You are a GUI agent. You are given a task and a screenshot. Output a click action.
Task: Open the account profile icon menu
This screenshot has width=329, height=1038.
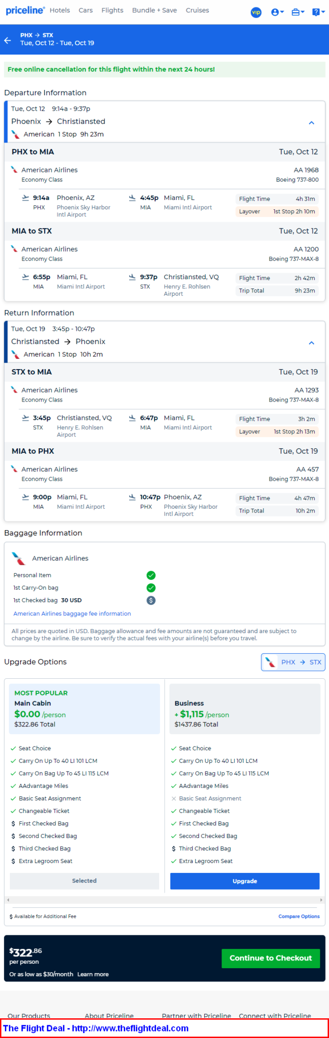point(277,12)
